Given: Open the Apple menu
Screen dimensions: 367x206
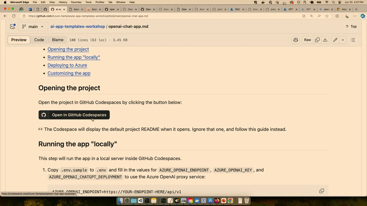Looking at the screenshot, I should pos(5,2).
